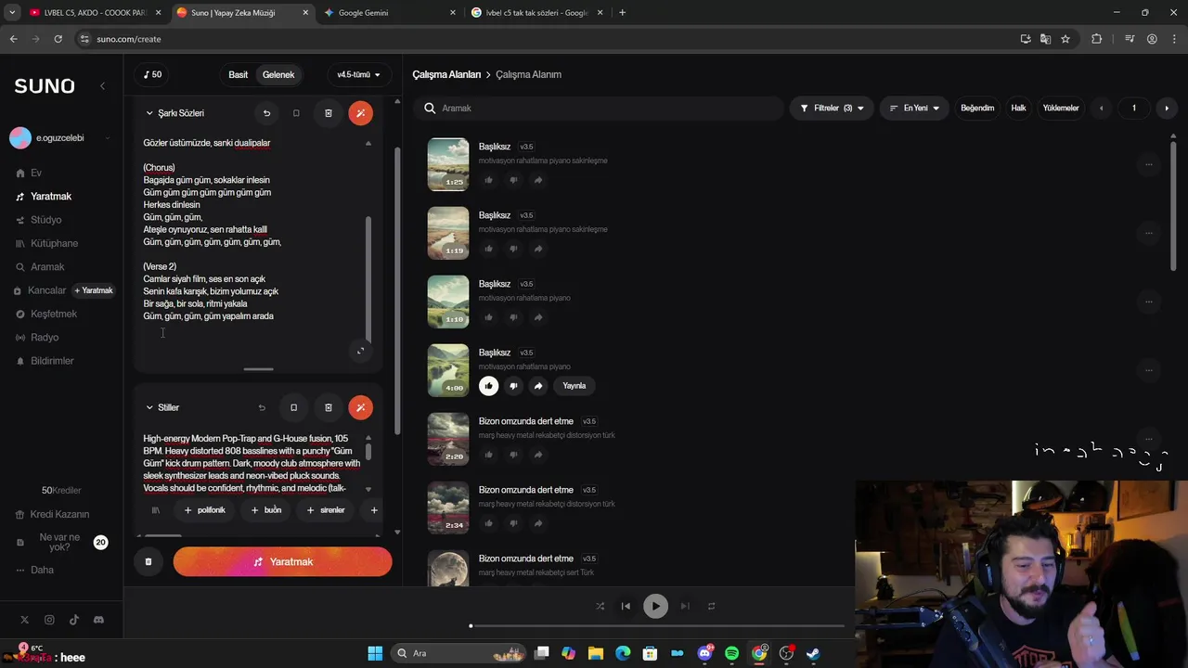The width and height of the screenshot is (1188, 668).
Task: Open Keşfetmek in the sidebar
Action: pos(46,314)
